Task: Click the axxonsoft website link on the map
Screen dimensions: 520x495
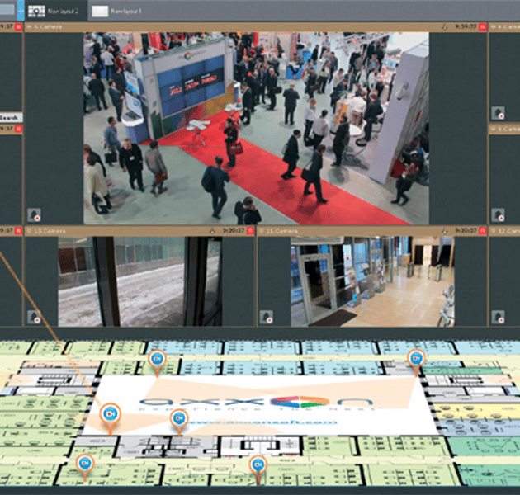Action: [262, 422]
